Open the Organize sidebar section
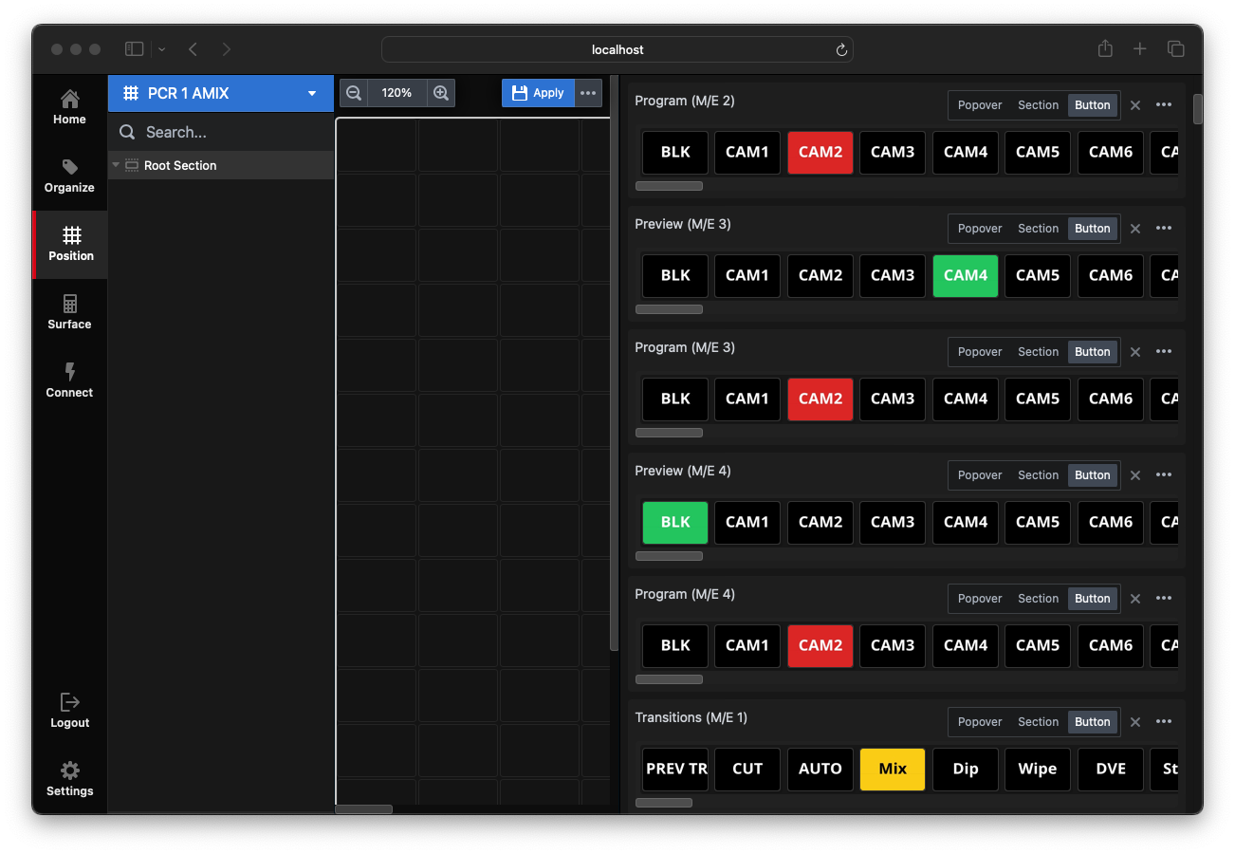Image resolution: width=1235 pixels, height=854 pixels. [x=69, y=176]
